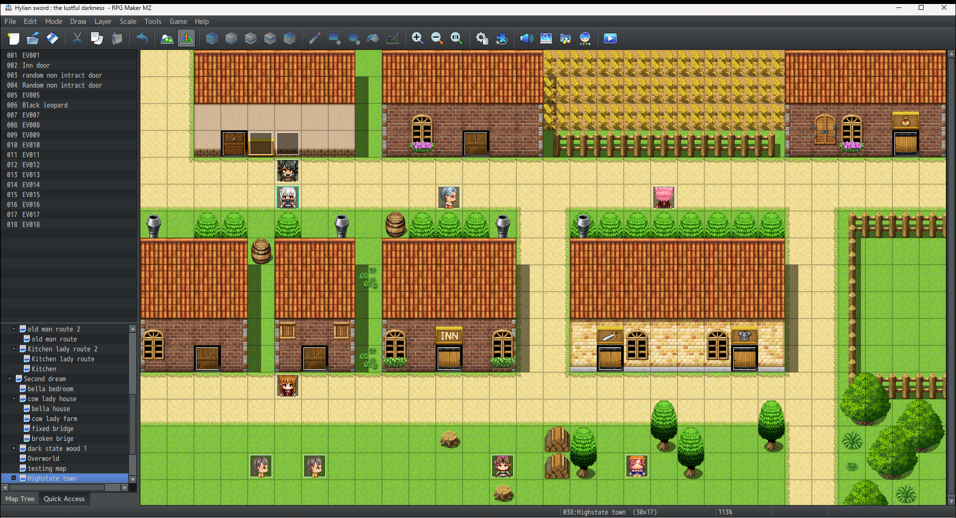Viewport: 956px width, 518px height.
Task: Collapse the Kitchen lady route 2 node
Action: pos(13,349)
